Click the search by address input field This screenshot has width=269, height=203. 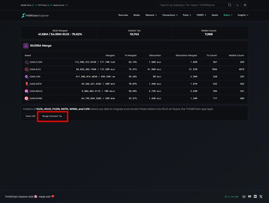[x=193, y=5]
